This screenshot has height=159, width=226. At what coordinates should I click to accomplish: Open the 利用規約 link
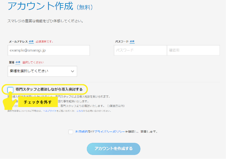(x=81, y=132)
